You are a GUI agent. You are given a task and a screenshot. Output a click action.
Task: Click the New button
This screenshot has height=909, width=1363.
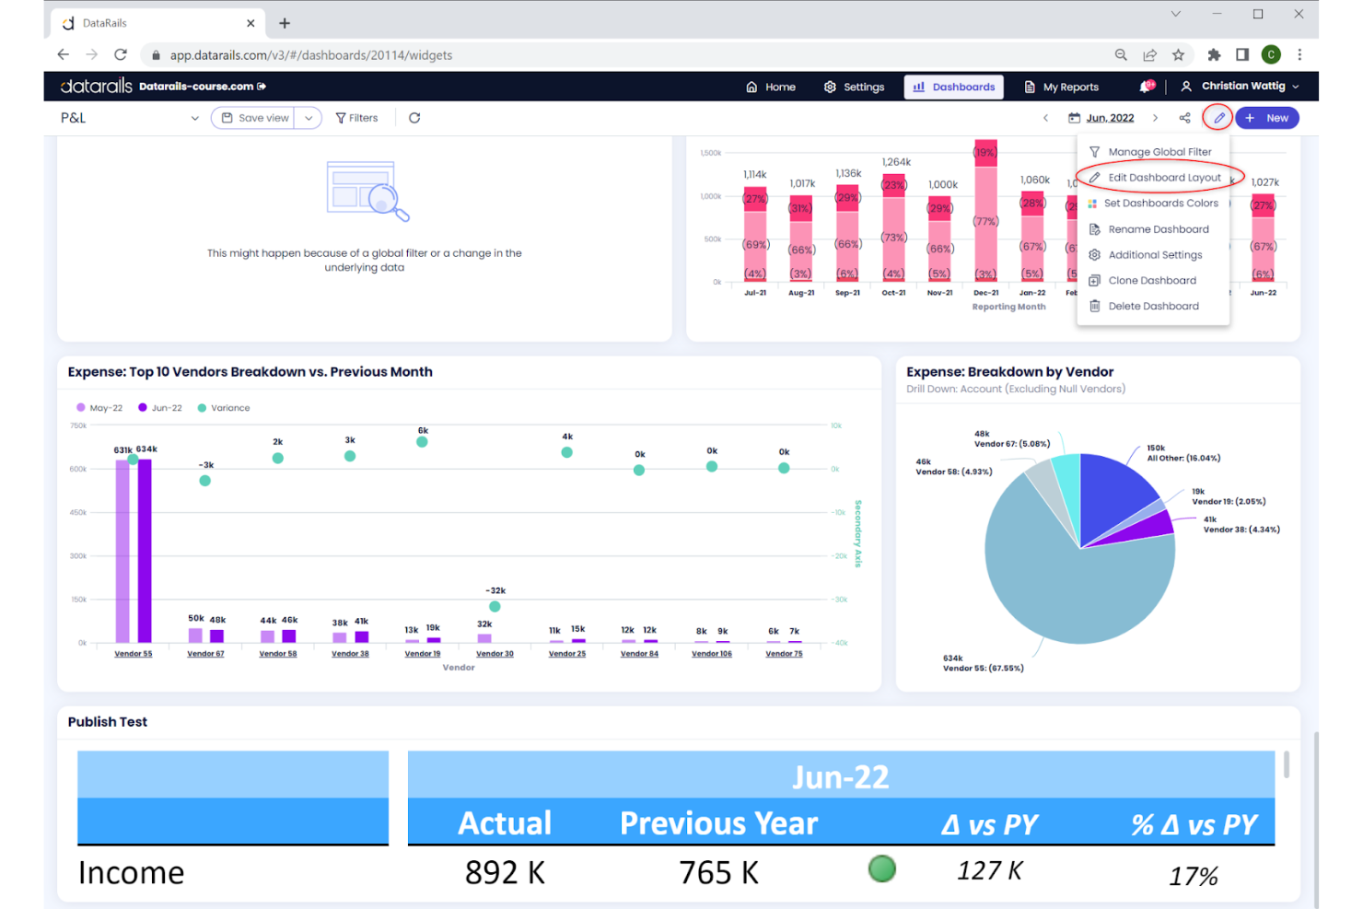click(1267, 117)
